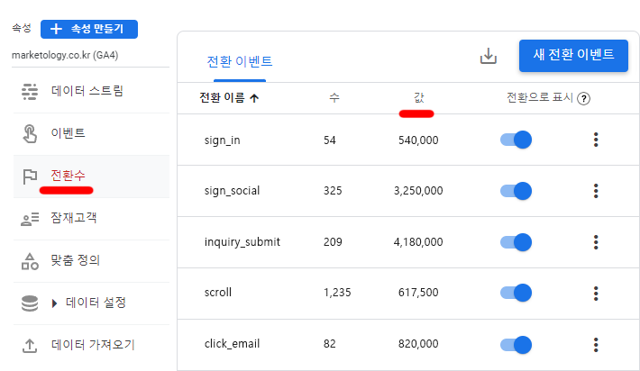Click the scroll event name
Screen dimensions: 640x371
(217, 293)
